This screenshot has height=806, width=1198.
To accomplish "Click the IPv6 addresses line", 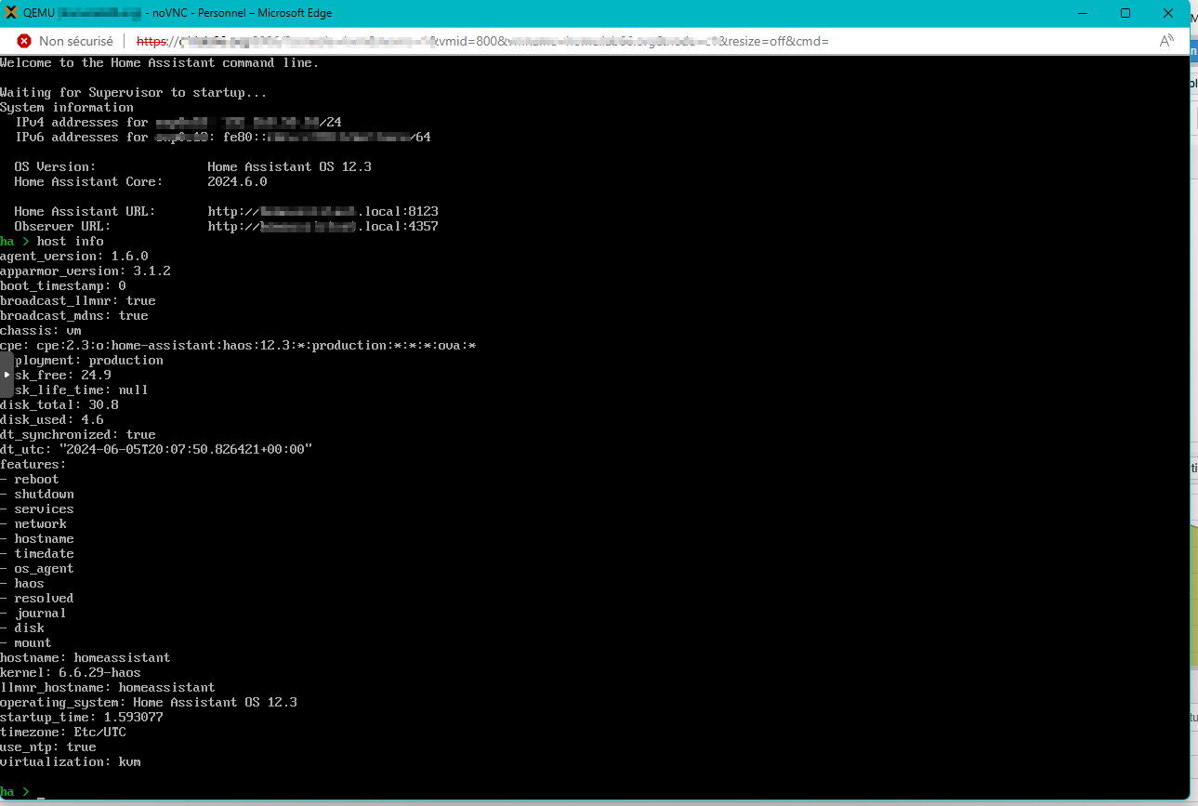I will [223, 138].
